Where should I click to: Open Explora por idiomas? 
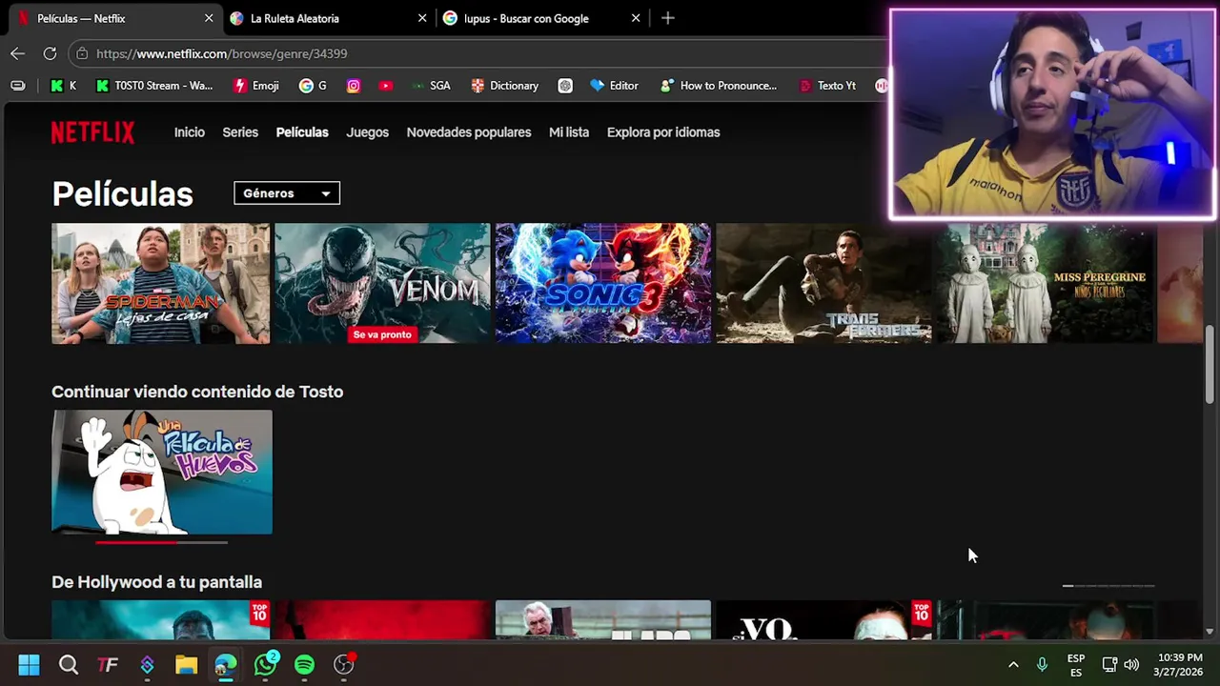click(x=663, y=132)
